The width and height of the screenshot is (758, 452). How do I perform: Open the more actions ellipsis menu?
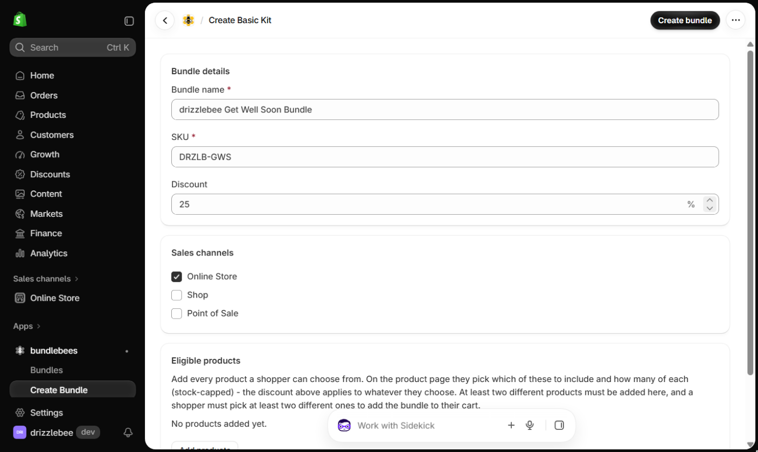[x=735, y=20]
